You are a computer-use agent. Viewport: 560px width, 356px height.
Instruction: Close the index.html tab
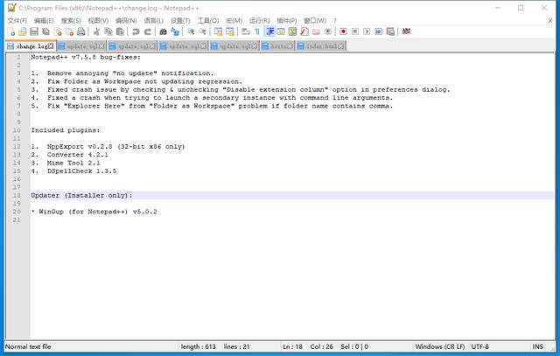pyautogui.click(x=340, y=46)
